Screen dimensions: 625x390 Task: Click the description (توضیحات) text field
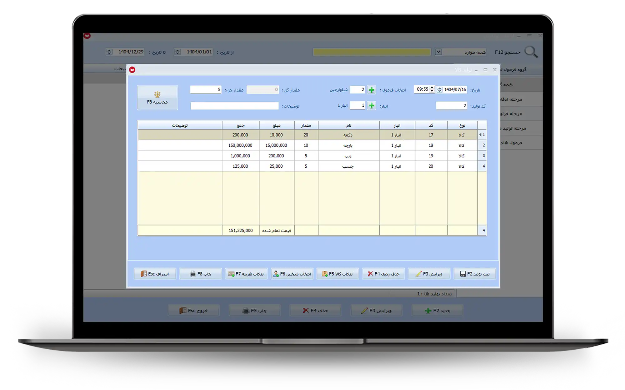[234, 106]
